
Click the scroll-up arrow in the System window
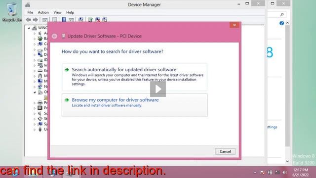pos(287,23)
